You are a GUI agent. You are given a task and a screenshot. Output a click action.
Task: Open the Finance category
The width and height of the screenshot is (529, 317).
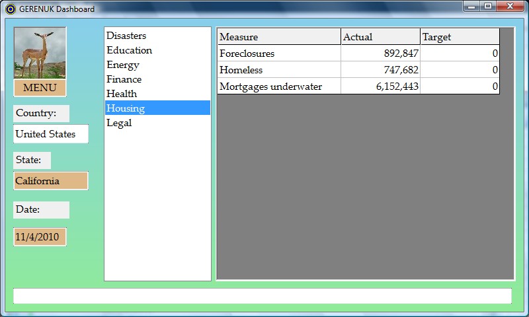click(x=124, y=79)
